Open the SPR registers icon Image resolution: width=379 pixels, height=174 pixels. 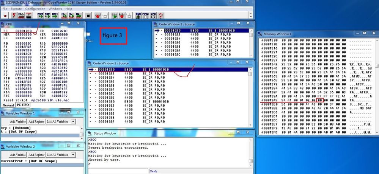(x=153, y=16)
